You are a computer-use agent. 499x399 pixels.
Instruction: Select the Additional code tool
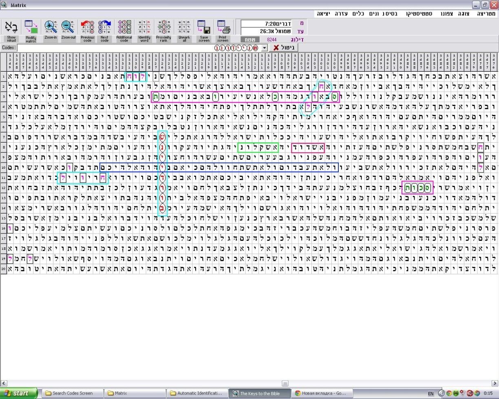[124, 27]
